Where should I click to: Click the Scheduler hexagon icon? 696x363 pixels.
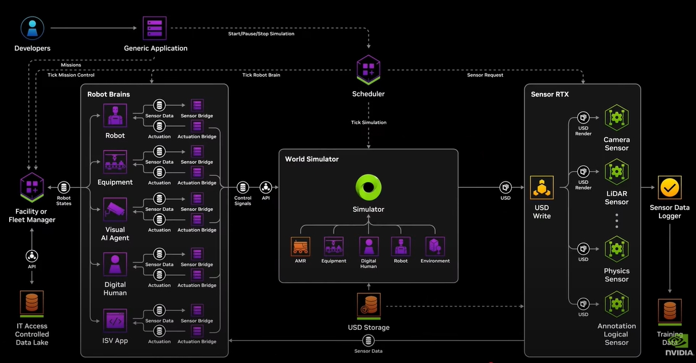pyautogui.click(x=368, y=70)
